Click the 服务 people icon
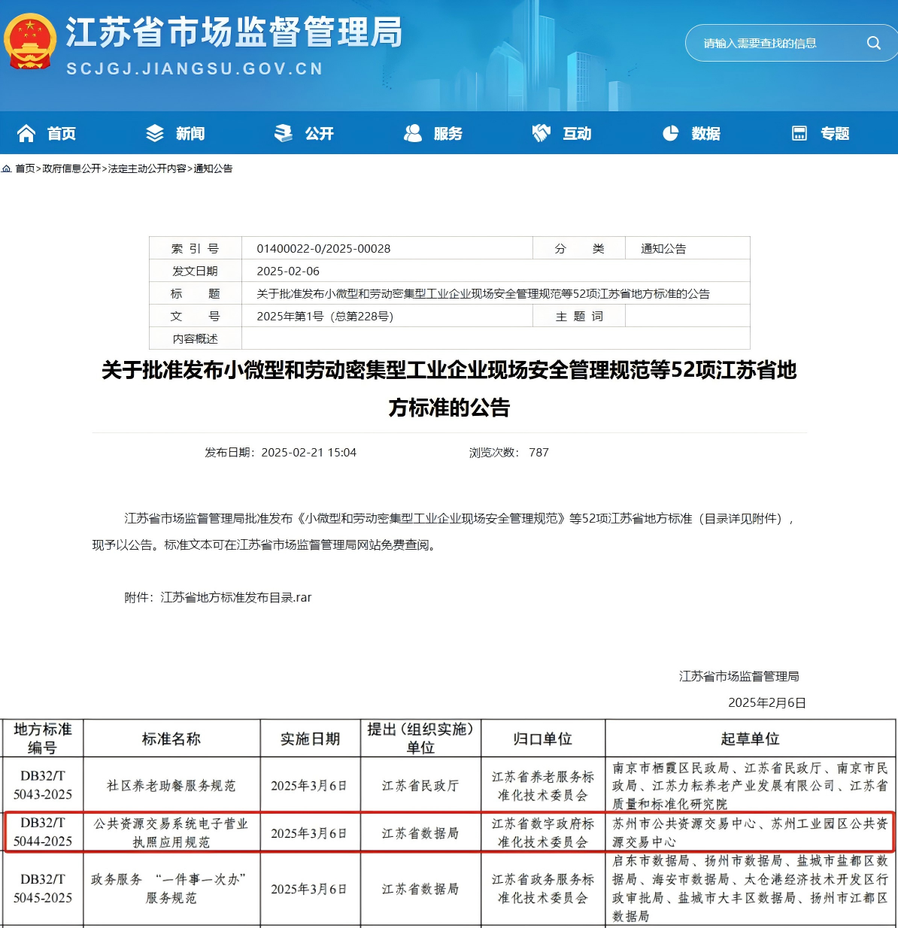Image resolution: width=898 pixels, height=928 pixels. pyautogui.click(x=412, y=133)
